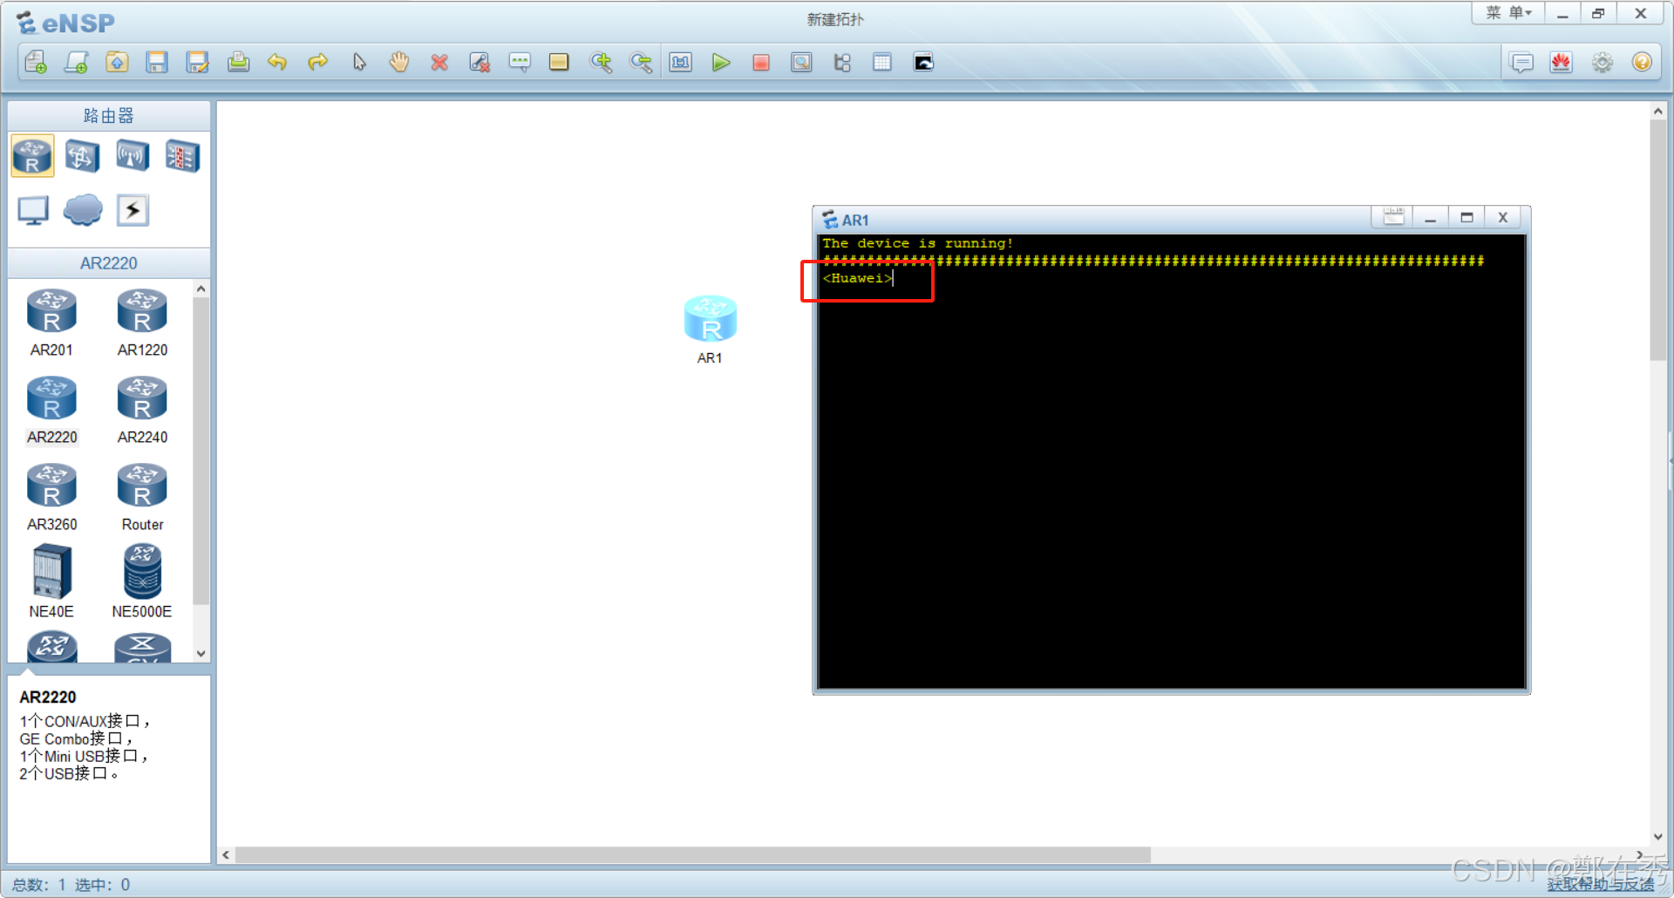
Task: Open the Huawei official website icon
Action: 1562,63
